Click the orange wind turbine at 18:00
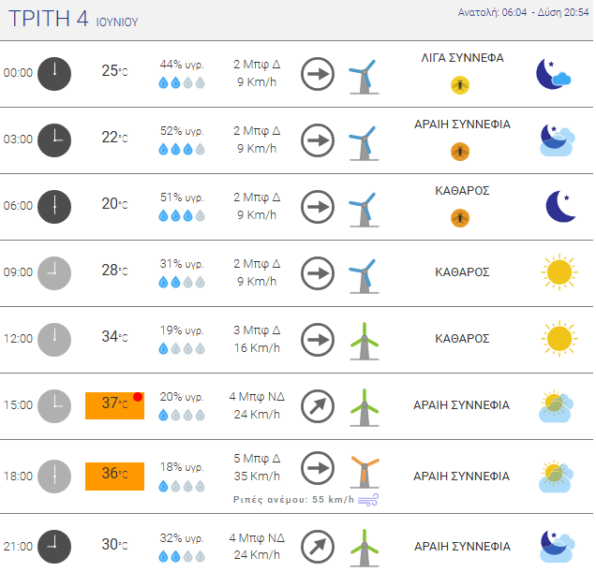This screenshot has height=572, width=596. (x=365, y=471)
